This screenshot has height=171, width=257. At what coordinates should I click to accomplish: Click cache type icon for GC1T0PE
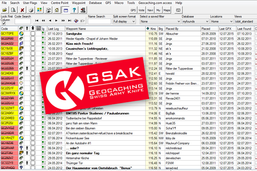(x=21, y=34)
